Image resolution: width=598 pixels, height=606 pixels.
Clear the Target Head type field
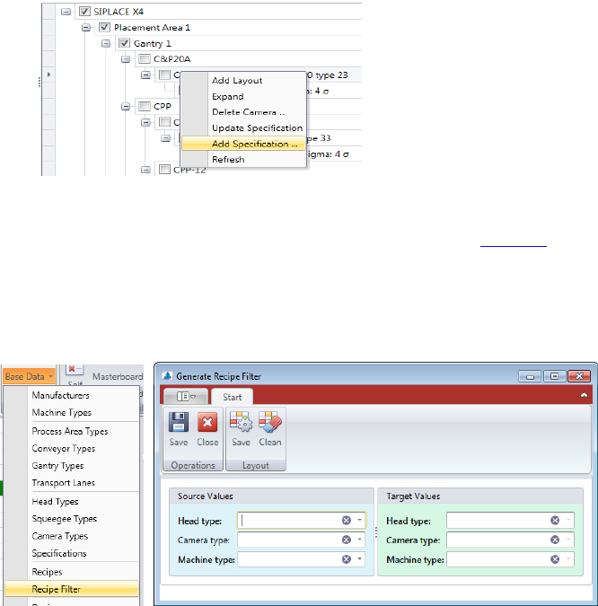555,520
